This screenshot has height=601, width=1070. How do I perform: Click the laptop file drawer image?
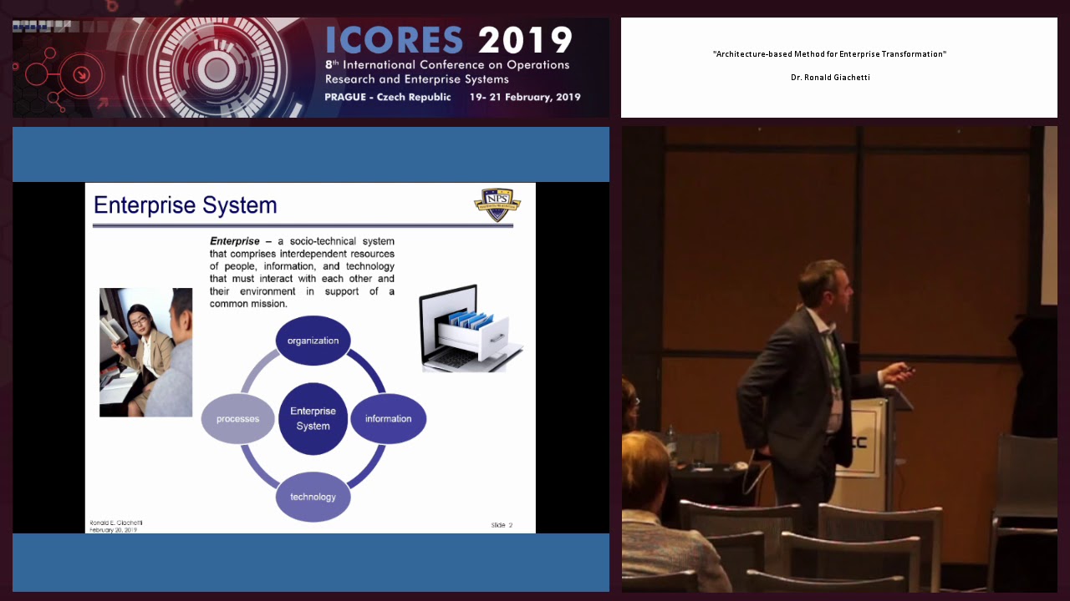point(471,328)
